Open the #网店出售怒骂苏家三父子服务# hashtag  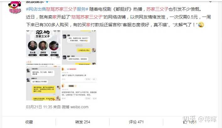pyautogui.click(x=57, y=9)
